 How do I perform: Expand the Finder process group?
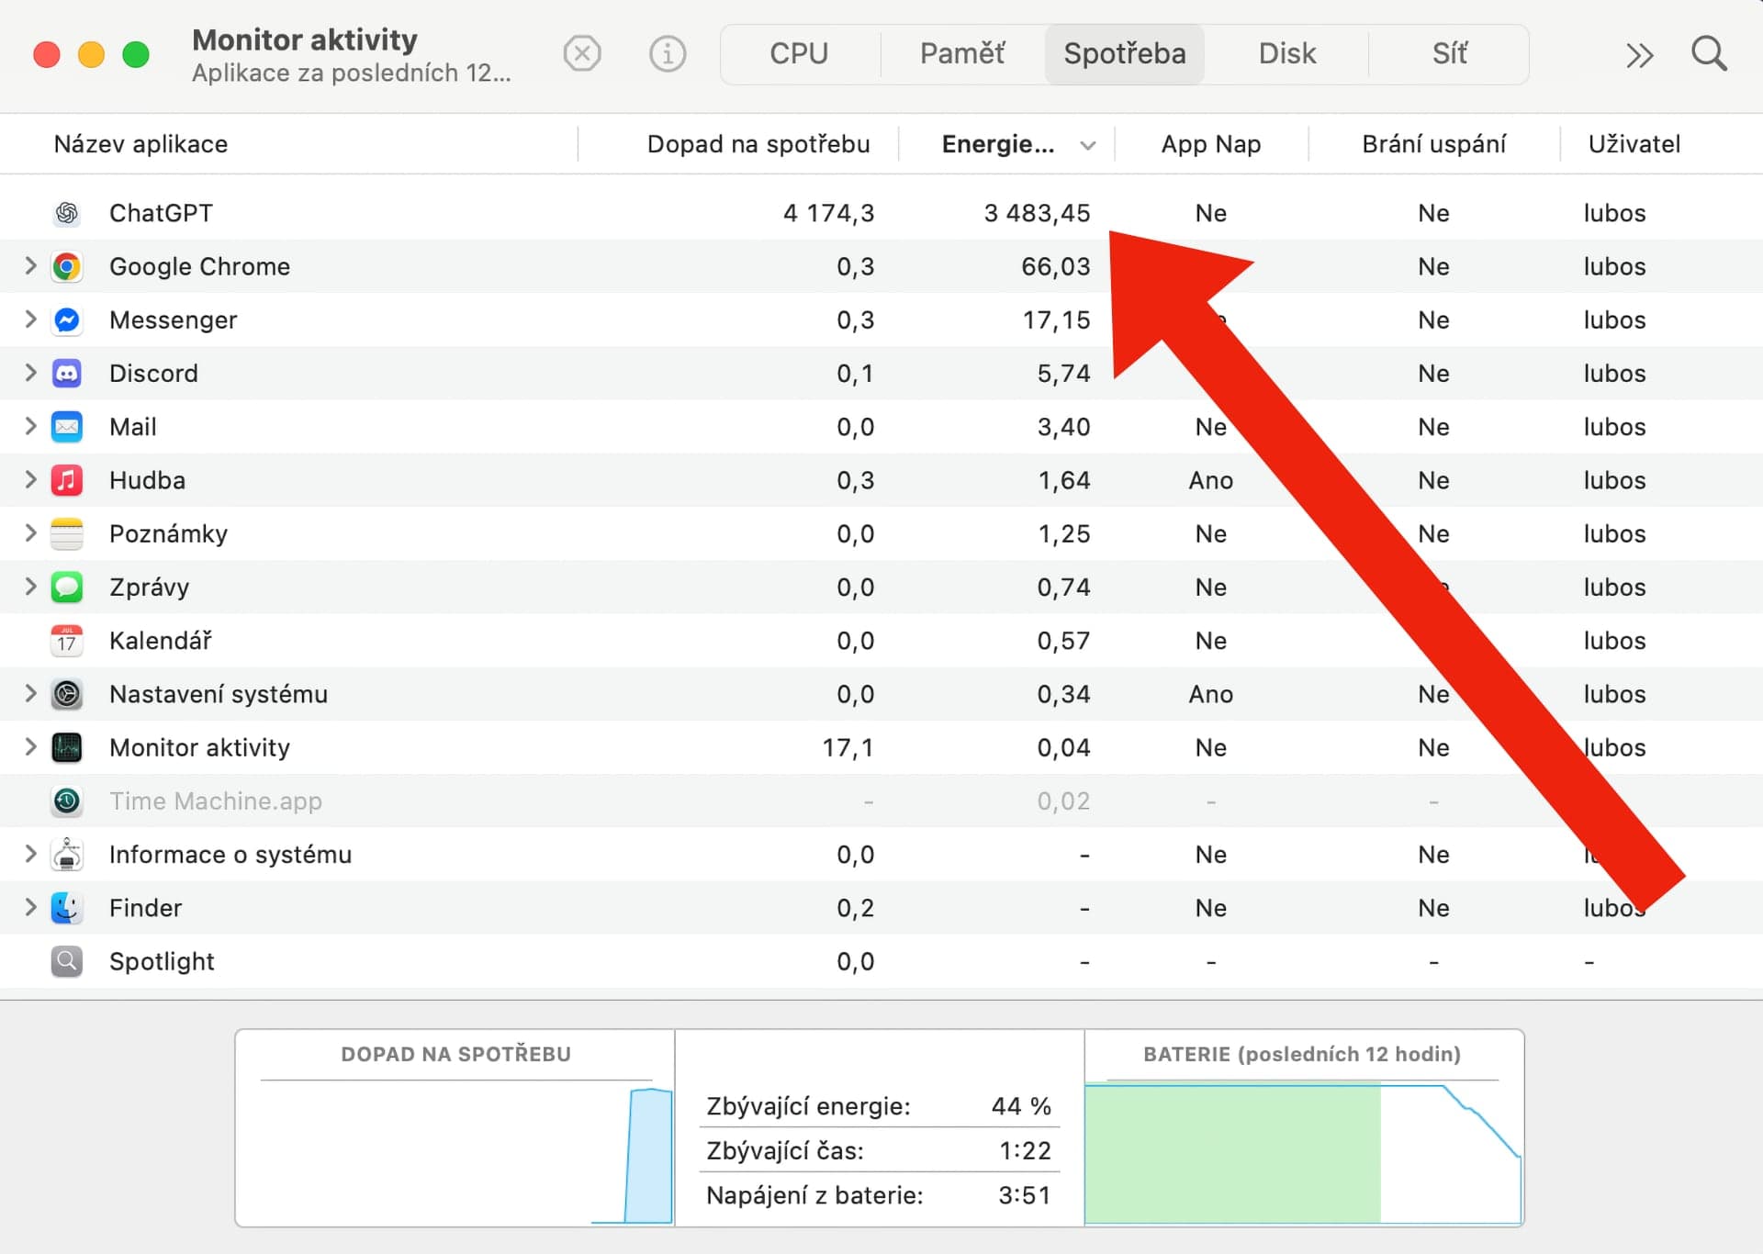tap(30, 908)
